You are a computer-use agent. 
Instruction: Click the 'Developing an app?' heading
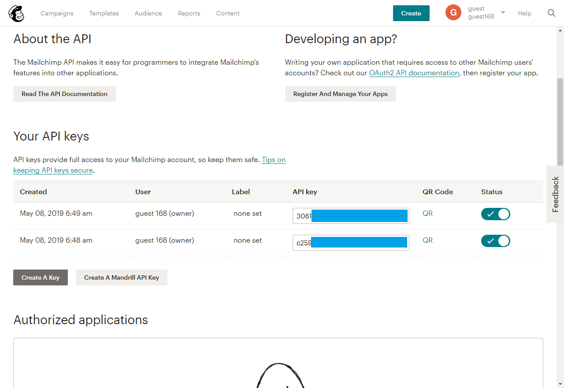point(341,39)
